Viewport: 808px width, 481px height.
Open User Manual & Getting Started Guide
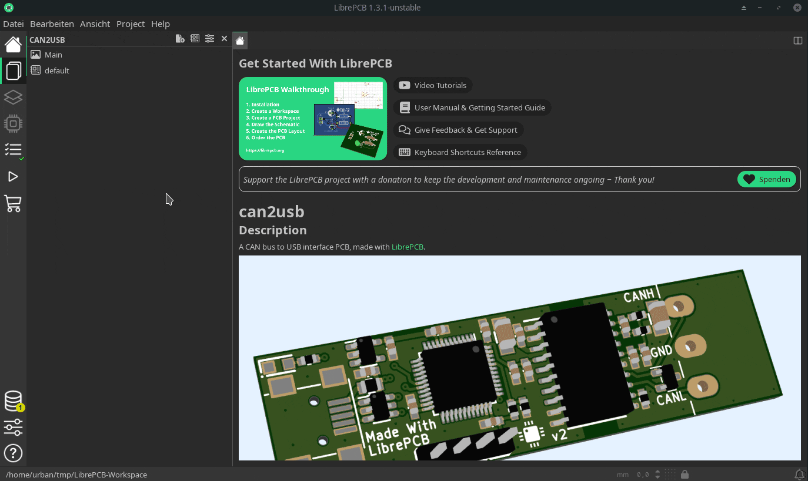click(x=472, y=107)
